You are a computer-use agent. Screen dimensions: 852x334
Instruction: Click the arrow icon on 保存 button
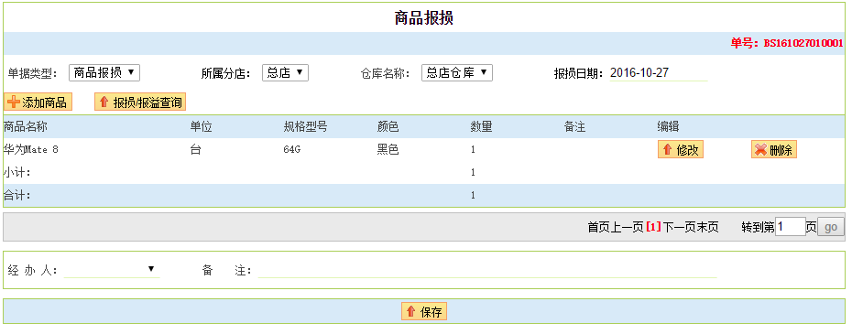coord(410,312)
